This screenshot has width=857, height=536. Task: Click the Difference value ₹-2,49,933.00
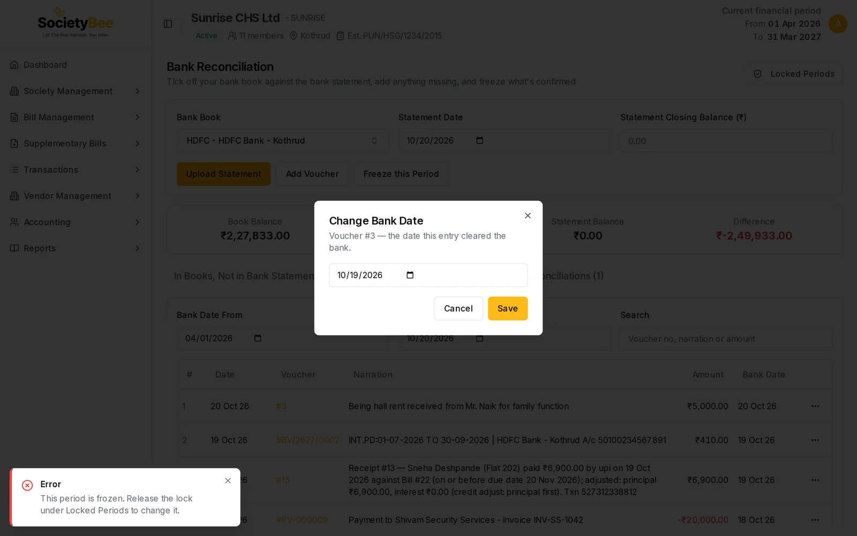point(754,236)
